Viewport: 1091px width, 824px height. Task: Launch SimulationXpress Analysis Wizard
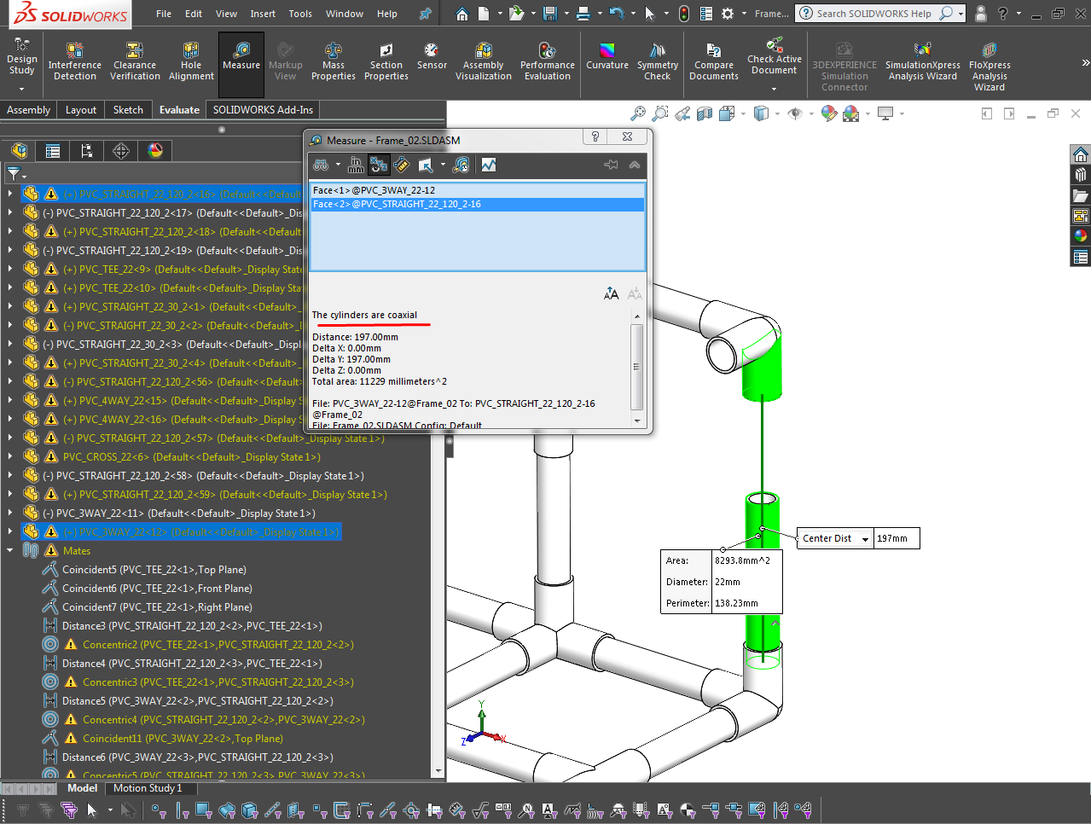coord(922,61)
